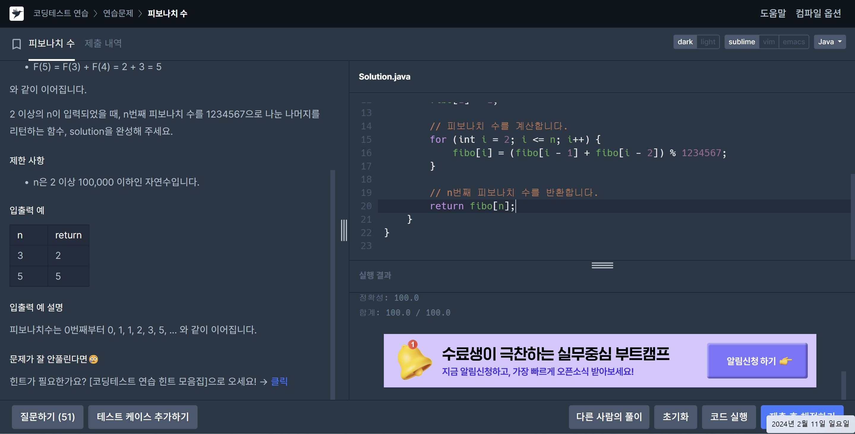Viewport: 855px width, 434px height.
Task: Click the date tooltip 2024년 2월 11일 일요일
Action: [810, 424]
